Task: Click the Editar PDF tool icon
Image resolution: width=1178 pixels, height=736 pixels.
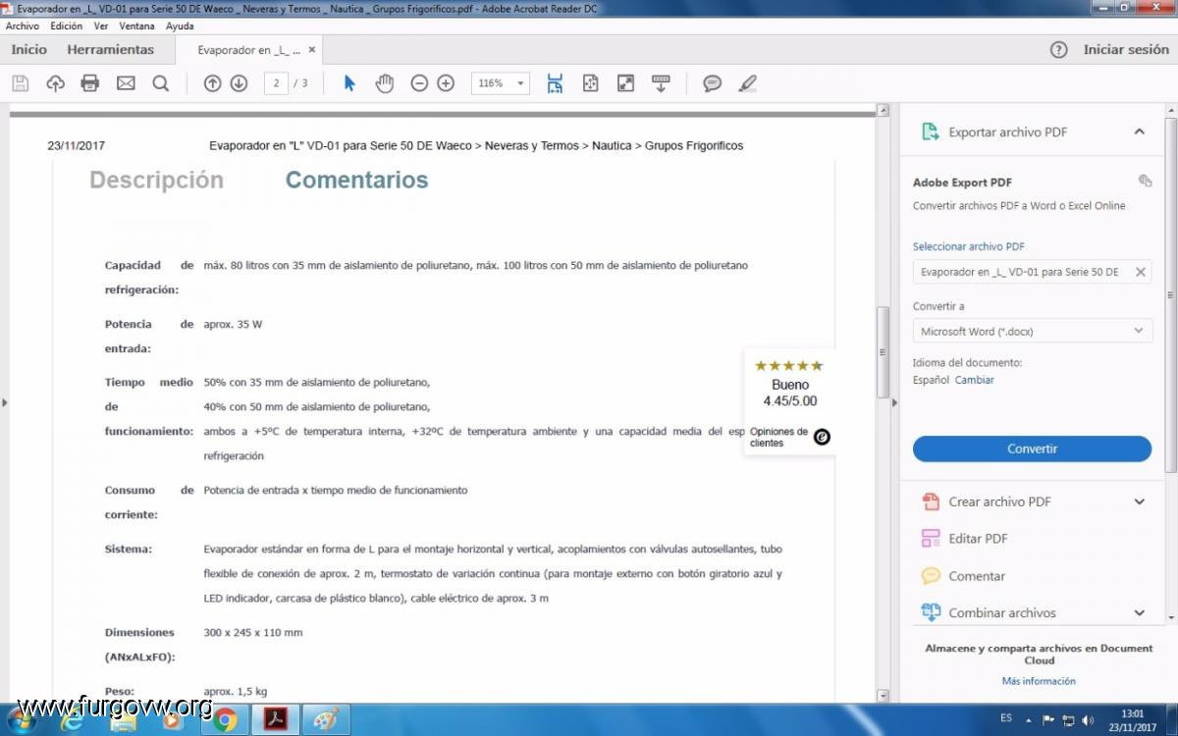Action: click(931, 538)
